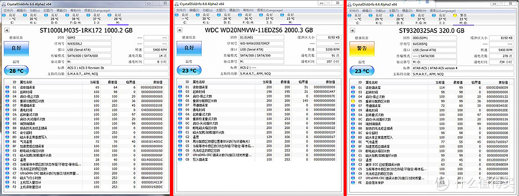This screenshot has width=519, height=196.
Task: Click the 734 小时 power-on hours field
Action: (502, 62)
